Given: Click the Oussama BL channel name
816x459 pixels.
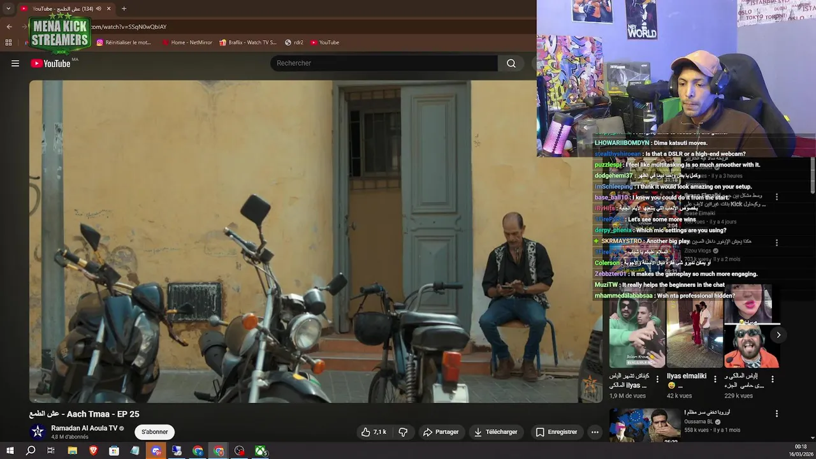Looking at the screenshot, I should [x=699, y=421].
